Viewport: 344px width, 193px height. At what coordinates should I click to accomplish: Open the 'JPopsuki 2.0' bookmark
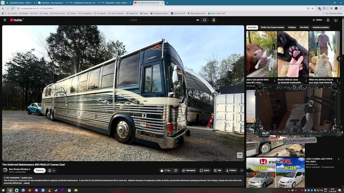point(132,13)
